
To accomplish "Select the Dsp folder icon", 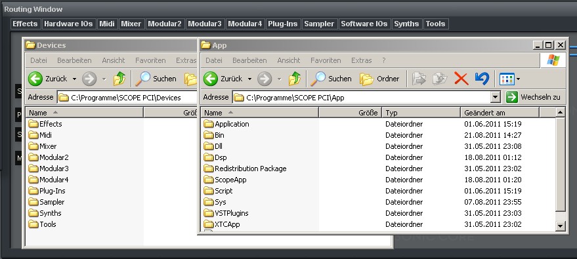I will pos(209,157).
